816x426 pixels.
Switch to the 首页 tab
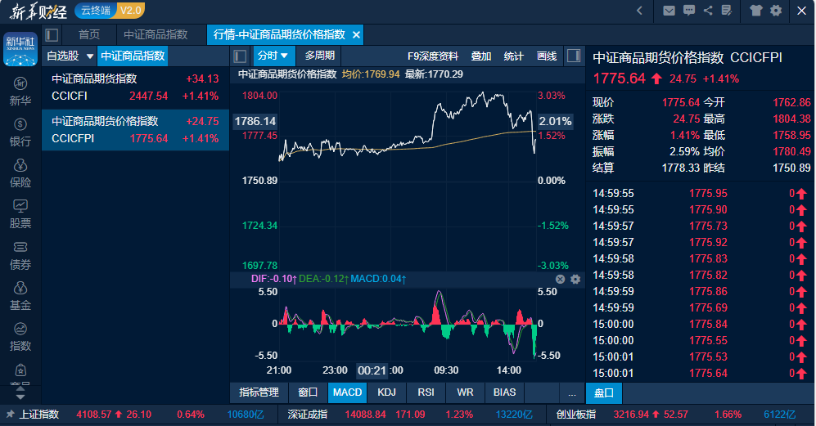pyautogui.click(x=89, y=34)
